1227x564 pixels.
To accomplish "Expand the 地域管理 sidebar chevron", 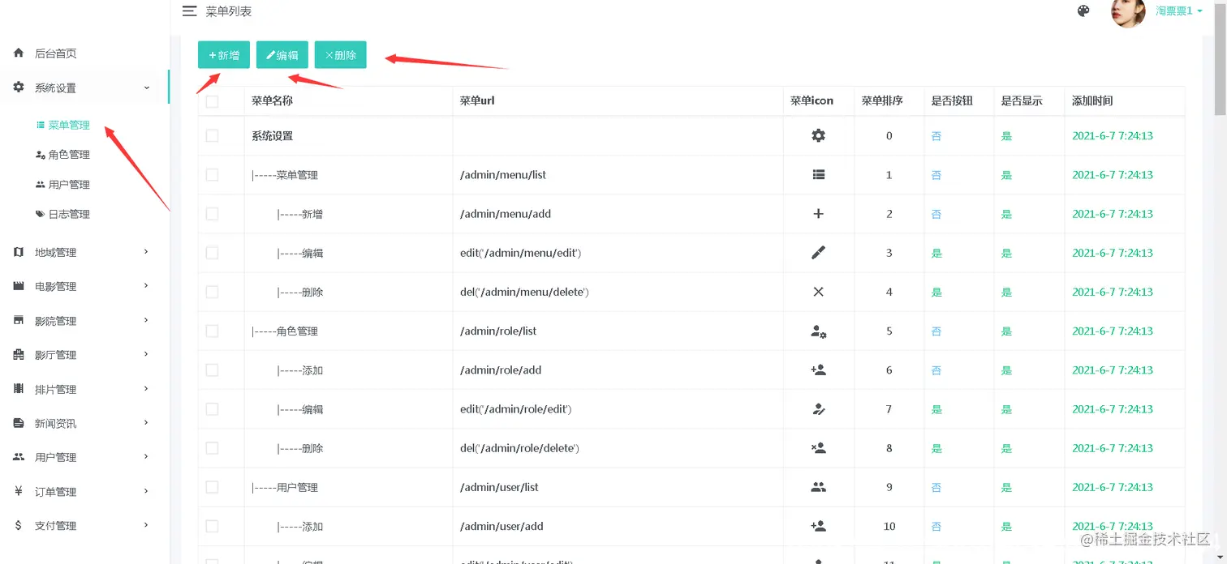I will click(146, 252).
